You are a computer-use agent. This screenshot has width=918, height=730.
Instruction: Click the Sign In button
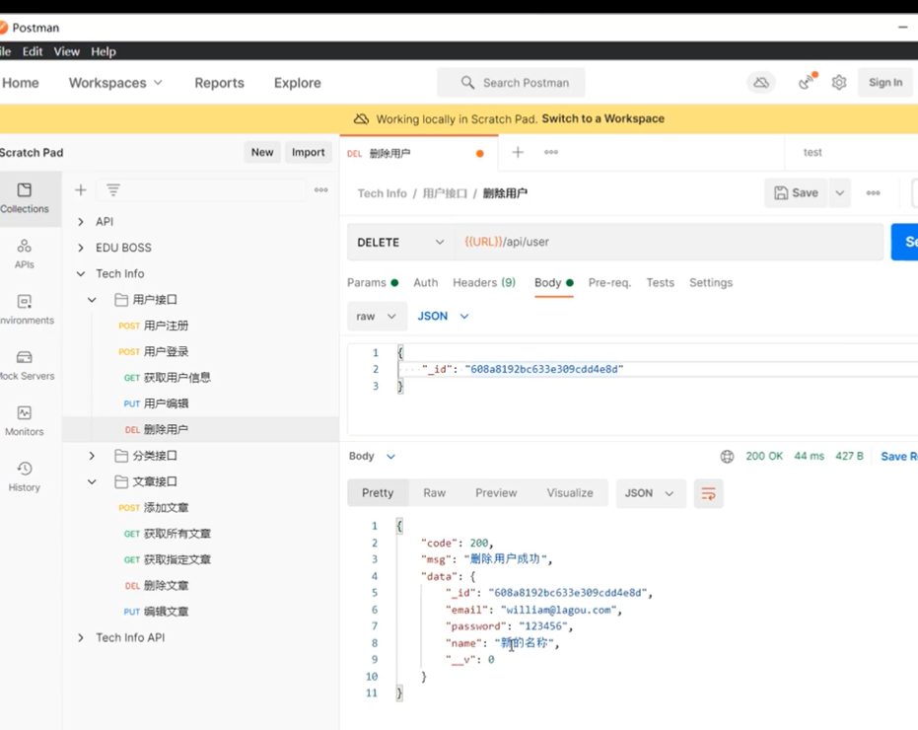coord(885,83)
